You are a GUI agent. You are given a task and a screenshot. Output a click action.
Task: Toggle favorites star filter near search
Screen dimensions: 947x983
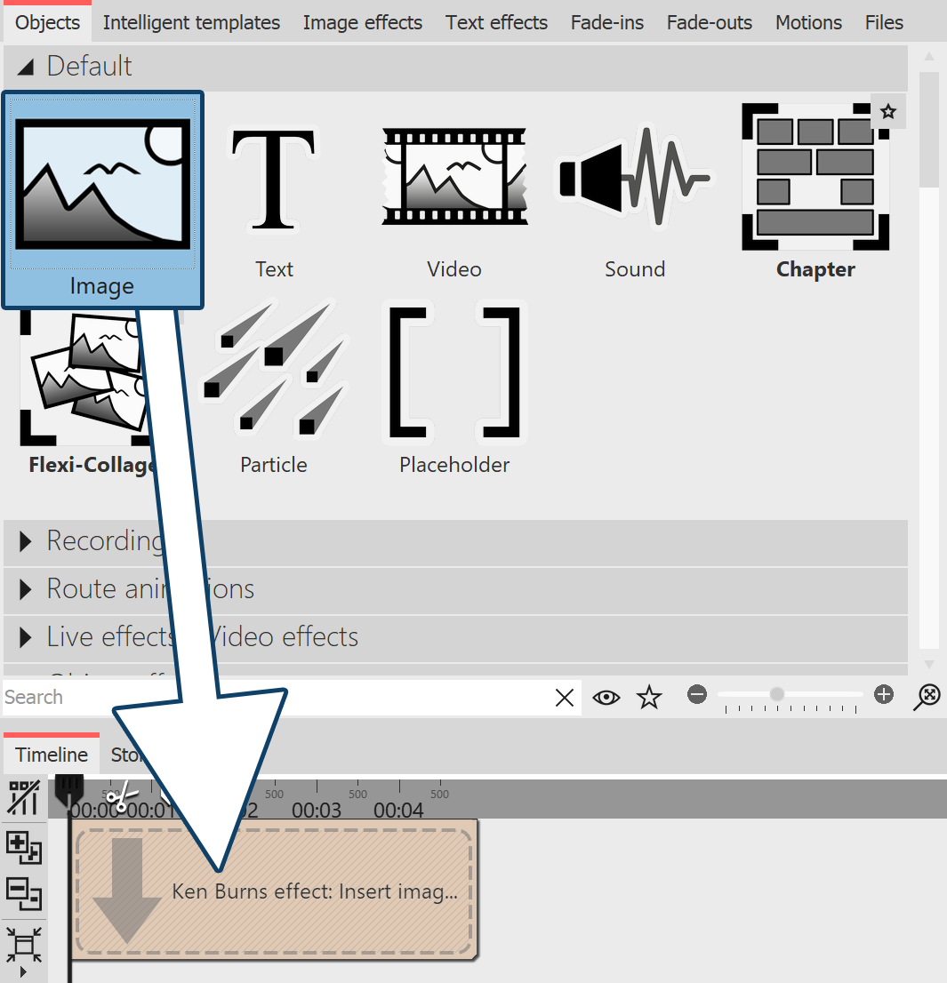pos(649,697)
